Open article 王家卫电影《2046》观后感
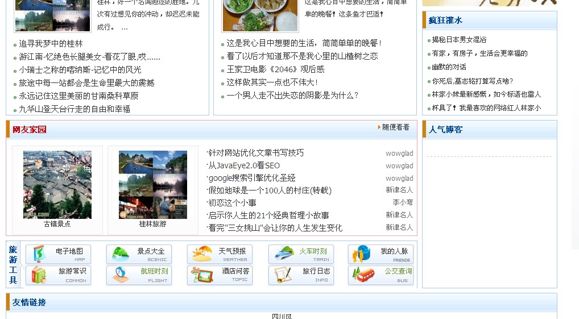Screen dimensions: 579x319 click(275, 69)
